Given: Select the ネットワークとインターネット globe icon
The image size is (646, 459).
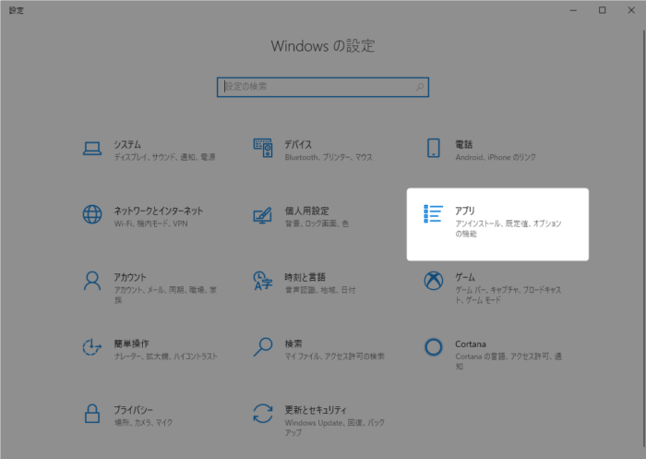Looking at the screenshot, I should tap(91, 215).
